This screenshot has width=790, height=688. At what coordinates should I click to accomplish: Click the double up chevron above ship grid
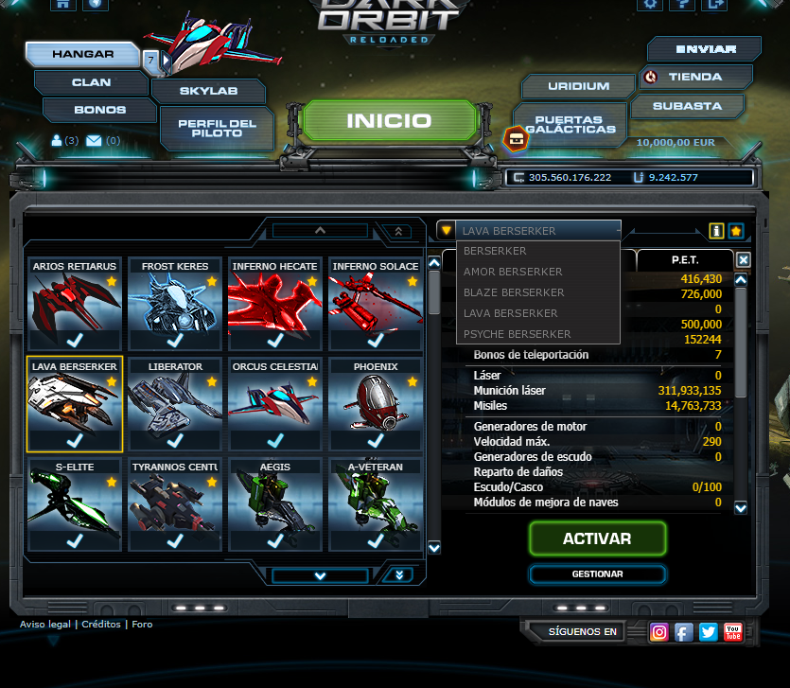pos(398,231)
